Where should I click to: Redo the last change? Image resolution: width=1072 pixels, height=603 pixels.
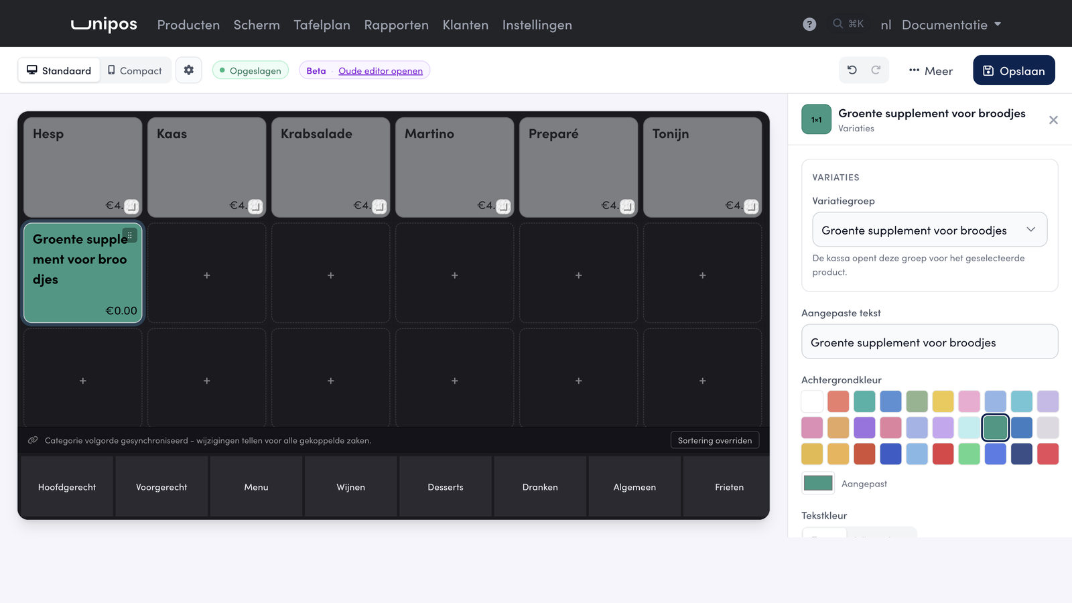pos(876,70)
